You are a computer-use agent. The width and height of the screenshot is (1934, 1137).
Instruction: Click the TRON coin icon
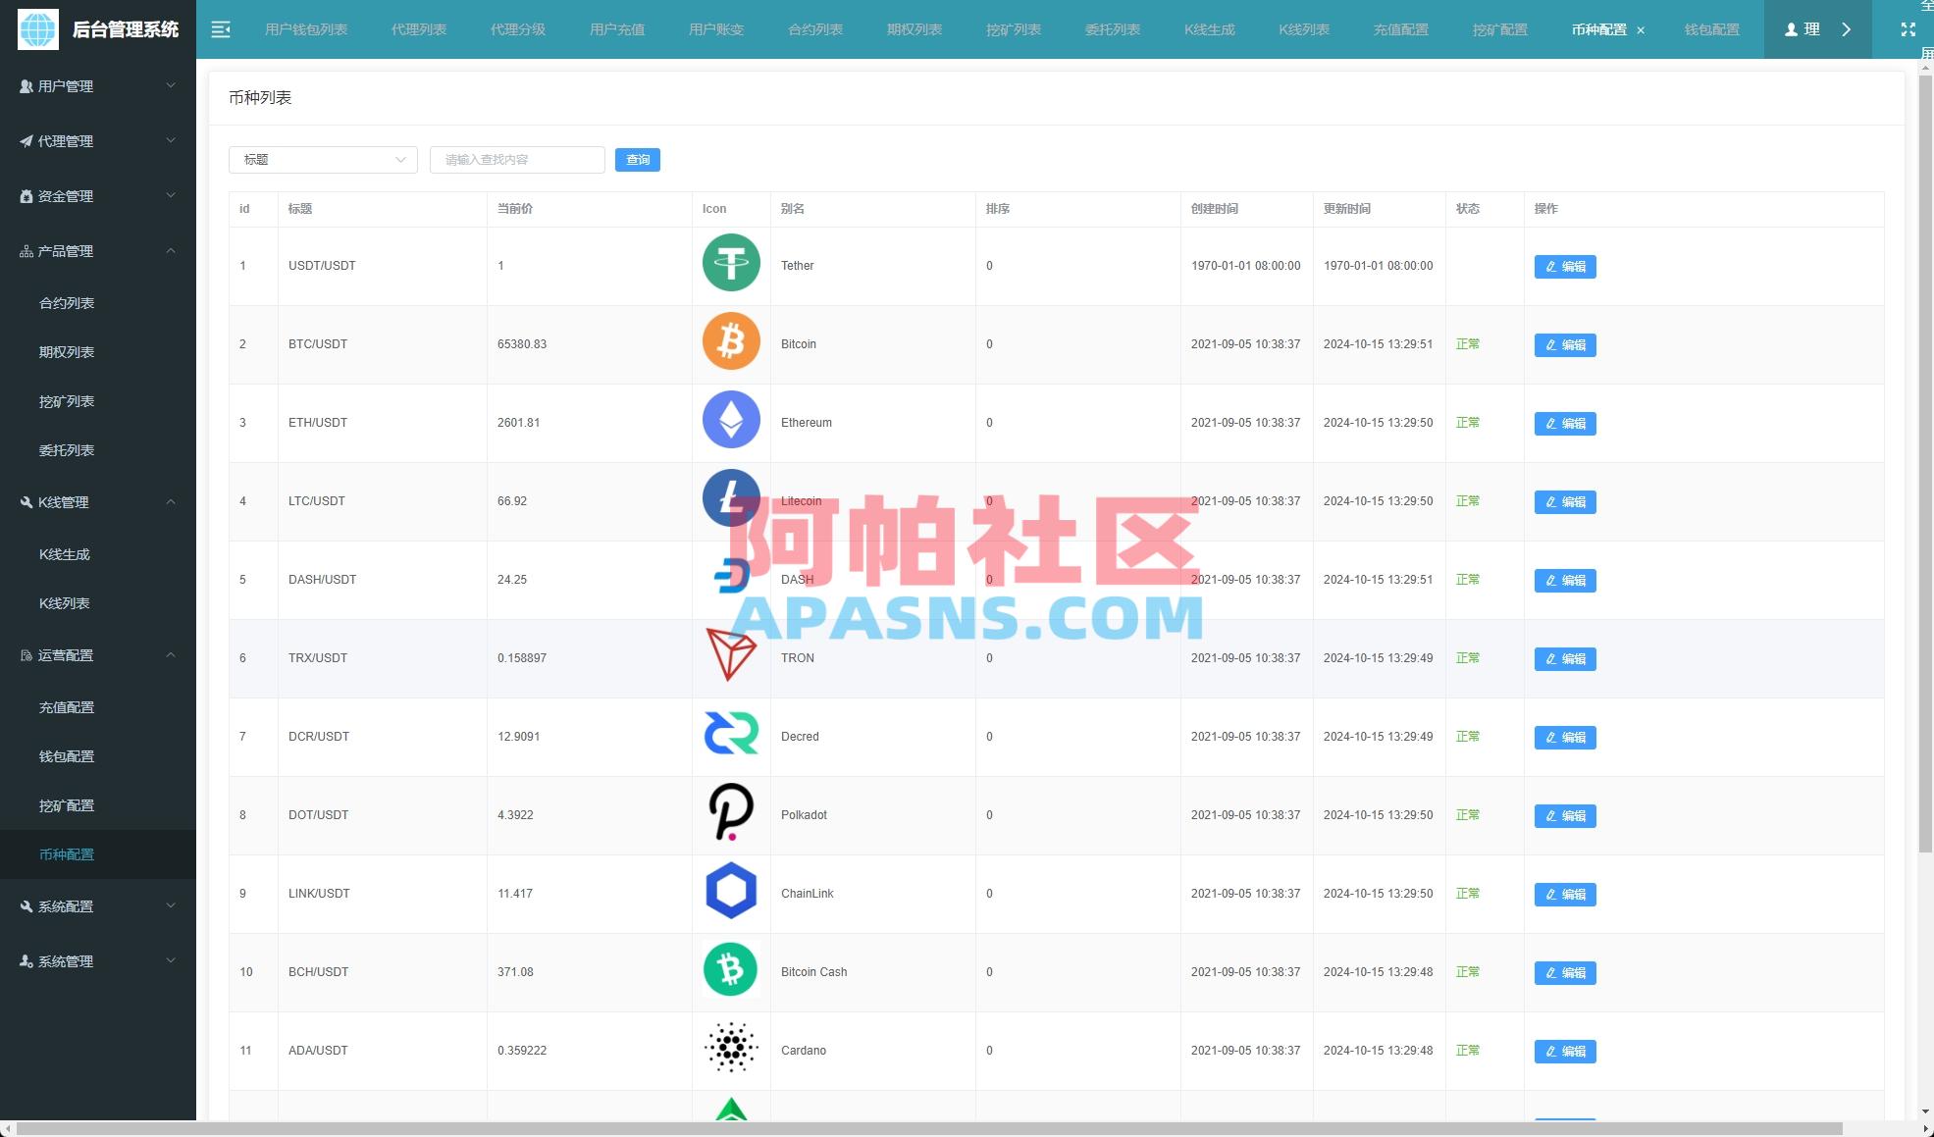tap(730, 655)
